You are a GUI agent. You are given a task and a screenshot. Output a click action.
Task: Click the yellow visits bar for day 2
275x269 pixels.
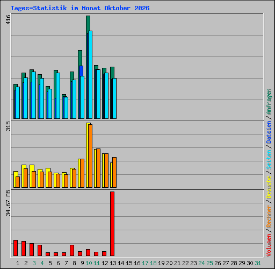pyautogui.click(x=23, y=176)
